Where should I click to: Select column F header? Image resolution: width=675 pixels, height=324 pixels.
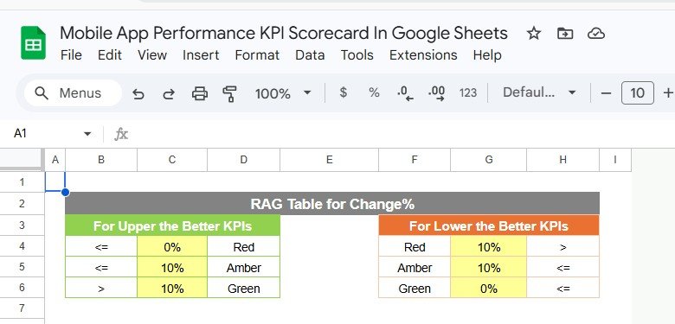[415, 160]
